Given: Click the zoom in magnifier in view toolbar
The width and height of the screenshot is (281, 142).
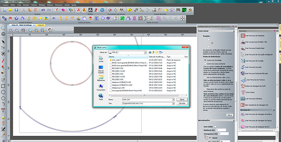Looking at the screenshot, I should [11, 30].
